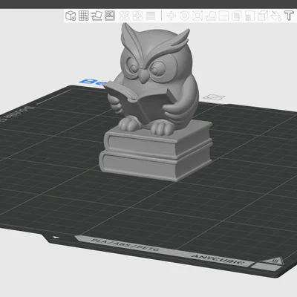Select the color painting bucket icon

click(x=276, y=16)
